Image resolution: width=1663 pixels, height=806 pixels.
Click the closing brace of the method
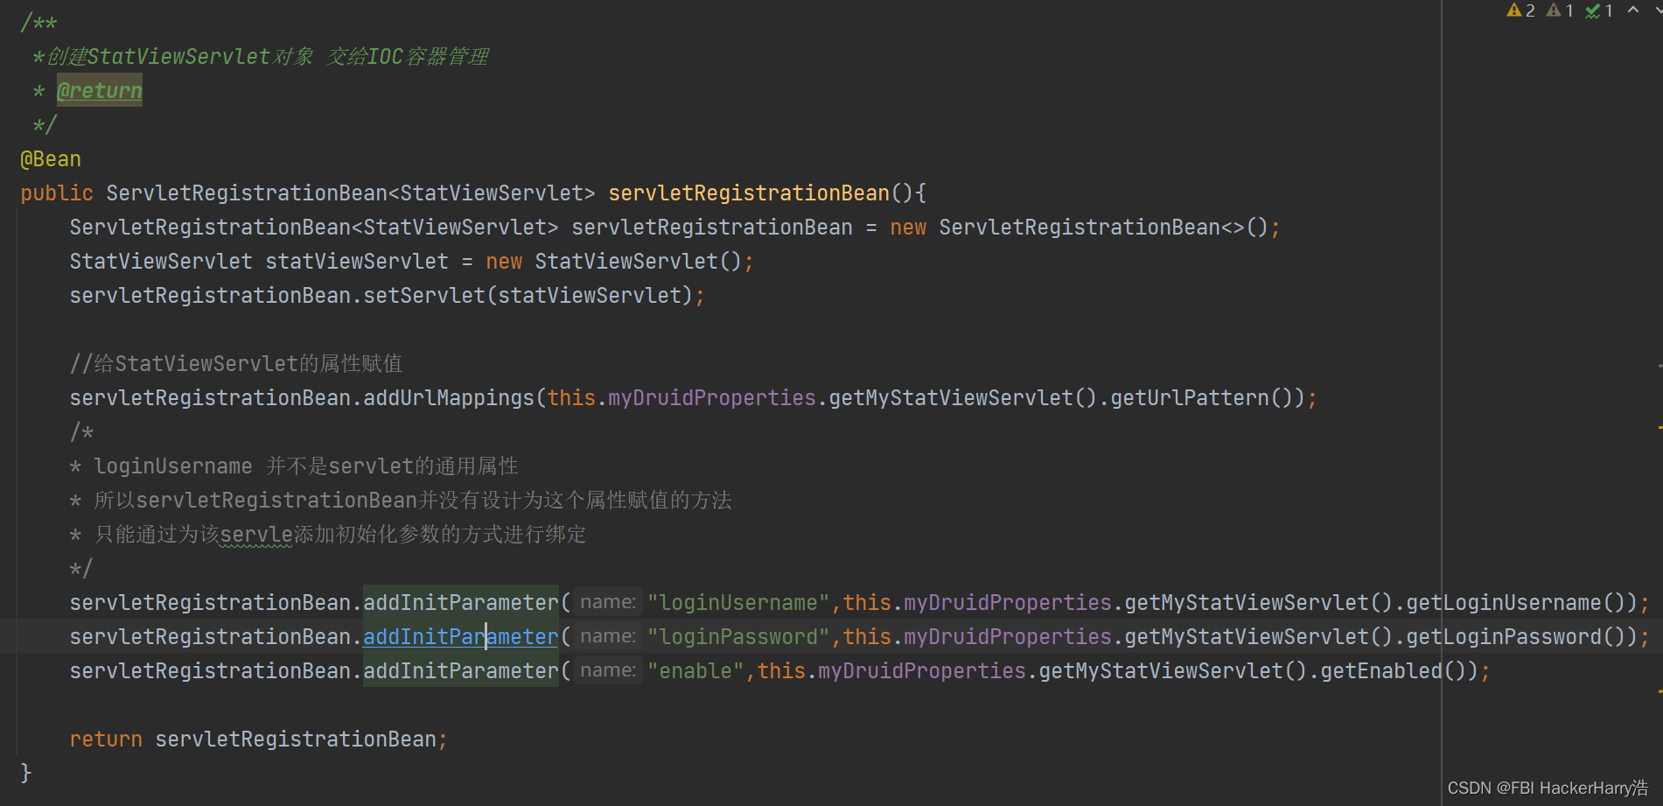click(x=26, y=773)
